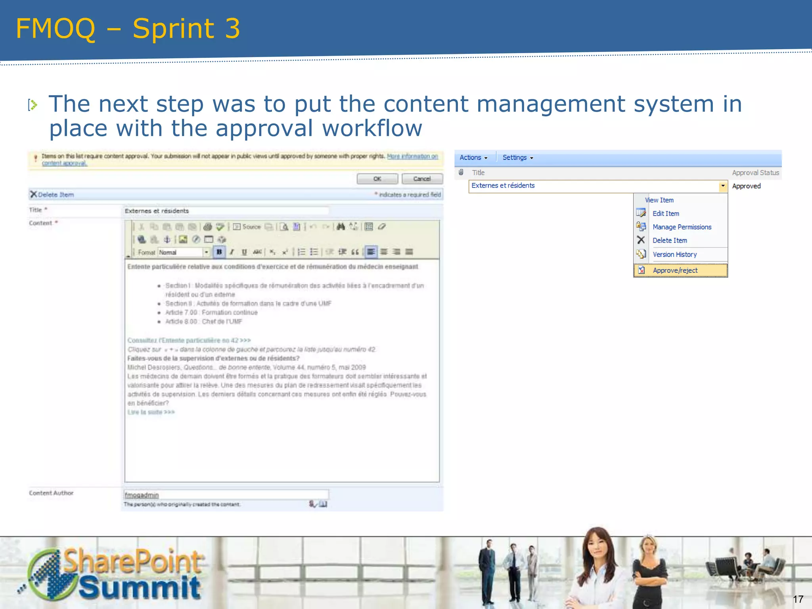Open Version History from menu
The height and width of the screenshot is (609, 812).
click(x=674, y=255)
